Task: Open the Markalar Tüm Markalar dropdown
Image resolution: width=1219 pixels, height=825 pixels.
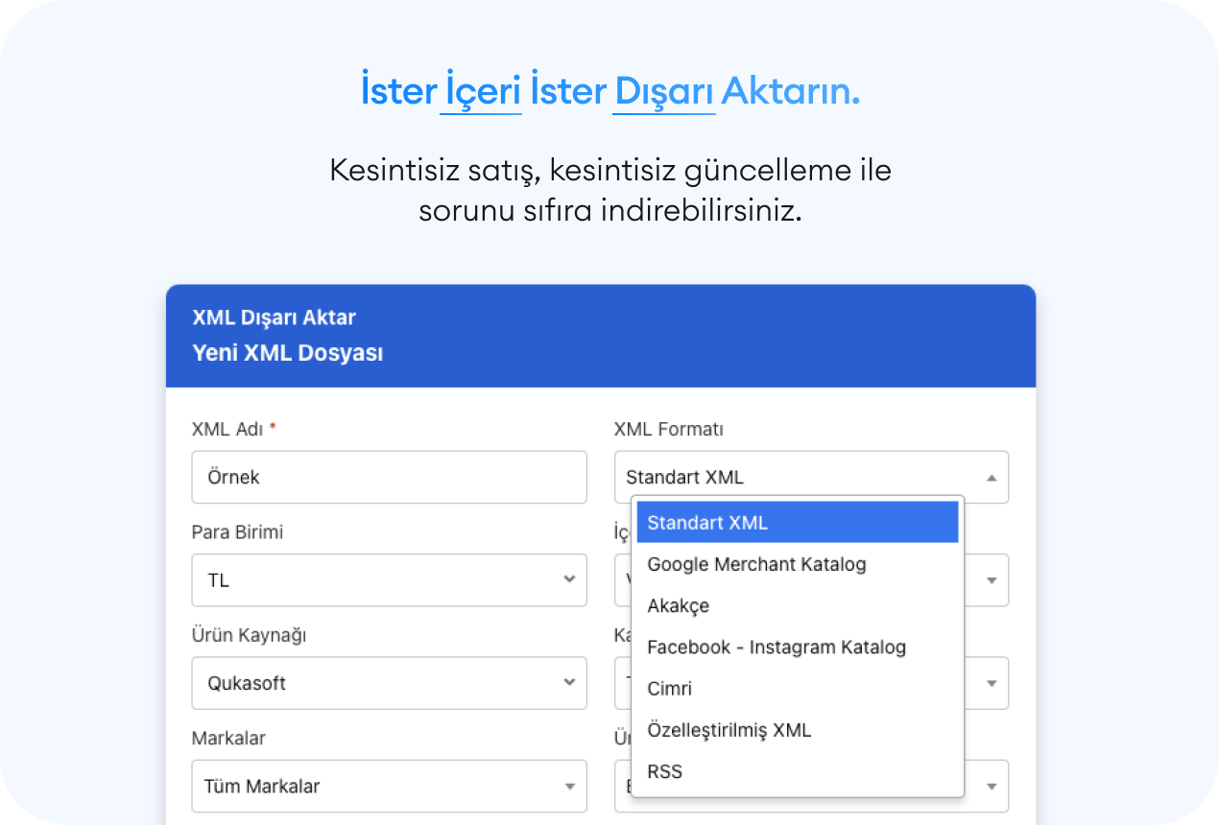Action: (x=390, y=786)
